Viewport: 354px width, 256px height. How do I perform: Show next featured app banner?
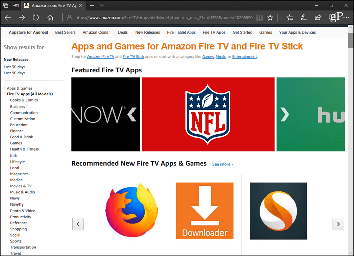[285, 114]
